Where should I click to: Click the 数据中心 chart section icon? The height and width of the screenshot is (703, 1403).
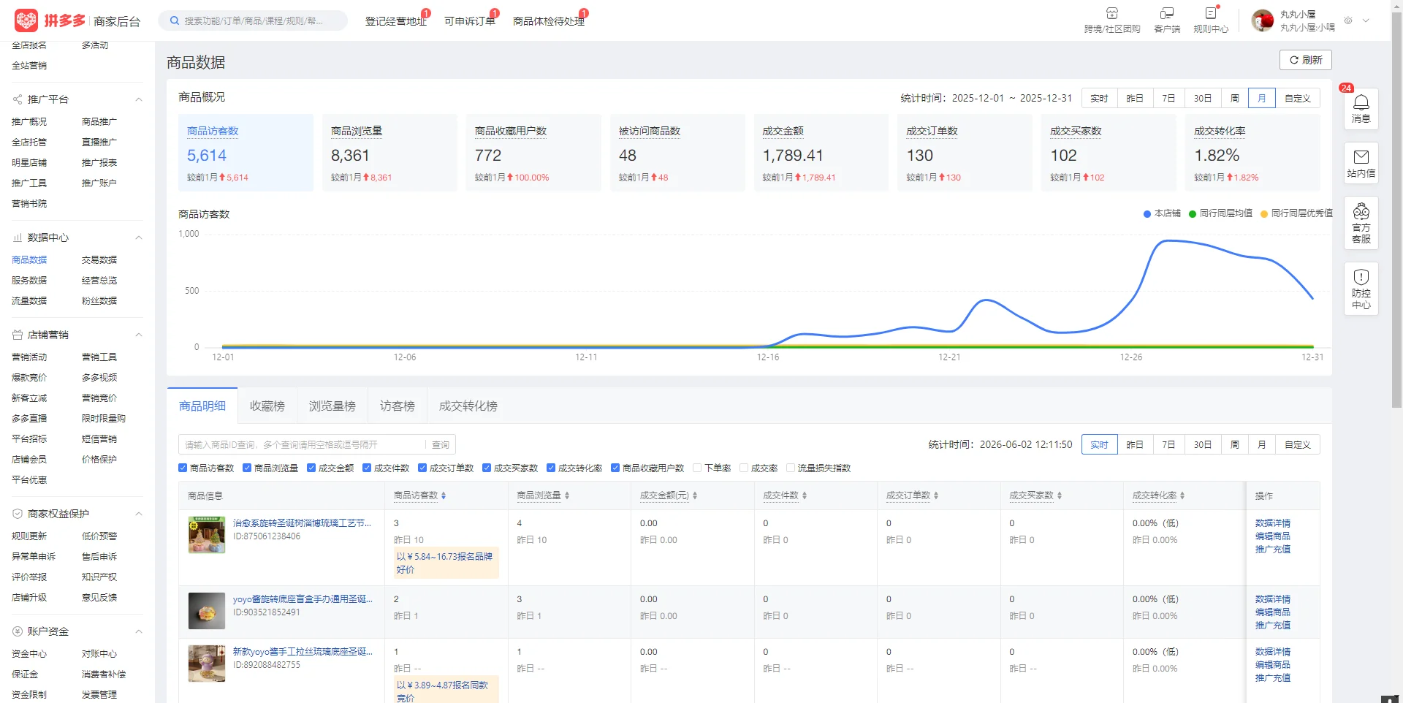pos(17,237)
